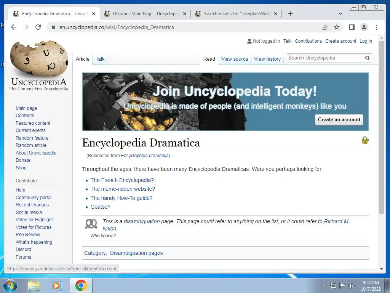Click Create account header link
390x293 pixels.
(340, 41)
